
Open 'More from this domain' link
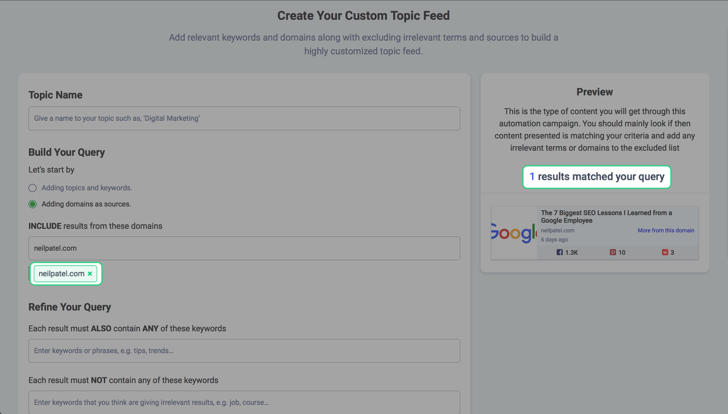(666, 230)
